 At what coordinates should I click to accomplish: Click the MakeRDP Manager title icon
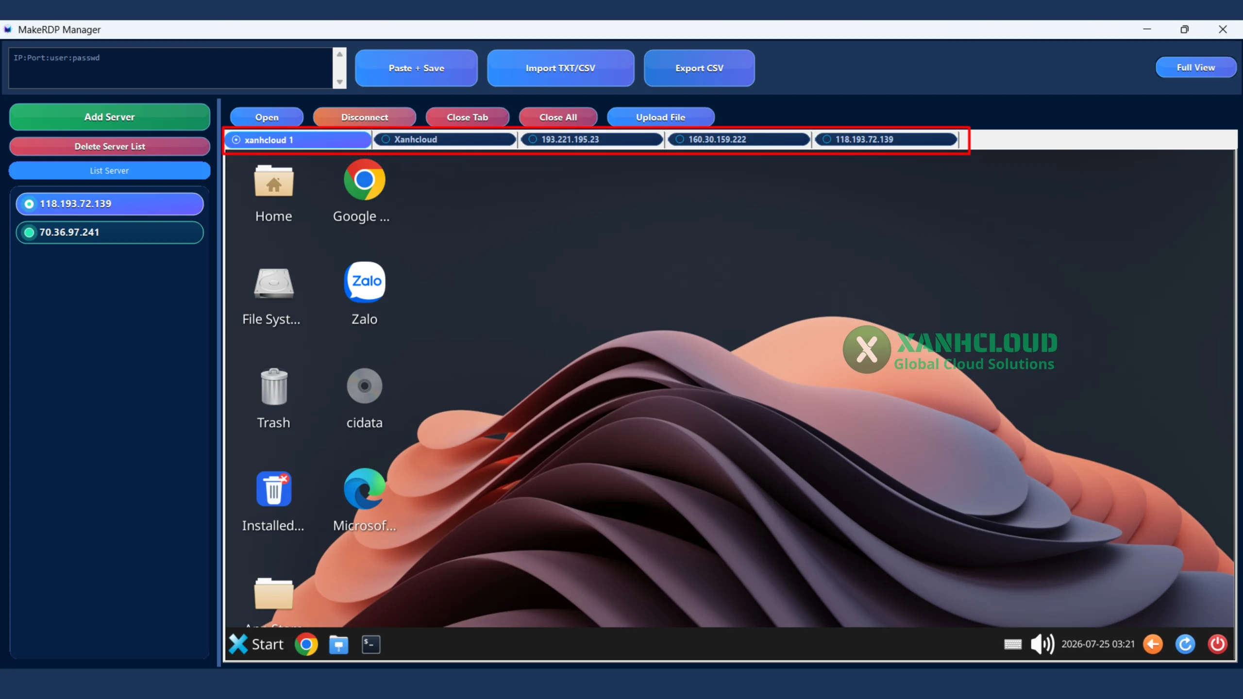click(8, 30)
